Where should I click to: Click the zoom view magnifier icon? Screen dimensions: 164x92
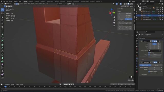click(x=114, y=17)
